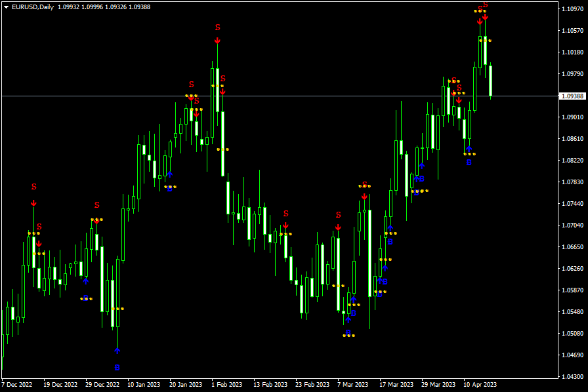This screenshot has width=588, height=392.
Task: Click the 20 Jan 2023 date label
Action: click(x=186, y=385)
